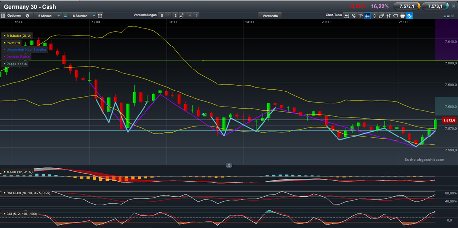Click the print chart icon

(x=402, y=16)
